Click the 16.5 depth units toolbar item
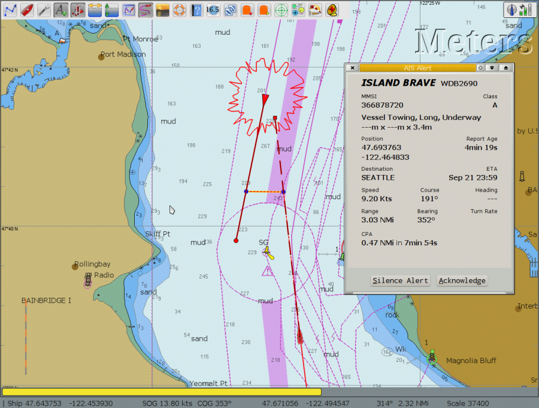This screenshot has width=539, height=408. 213,10
